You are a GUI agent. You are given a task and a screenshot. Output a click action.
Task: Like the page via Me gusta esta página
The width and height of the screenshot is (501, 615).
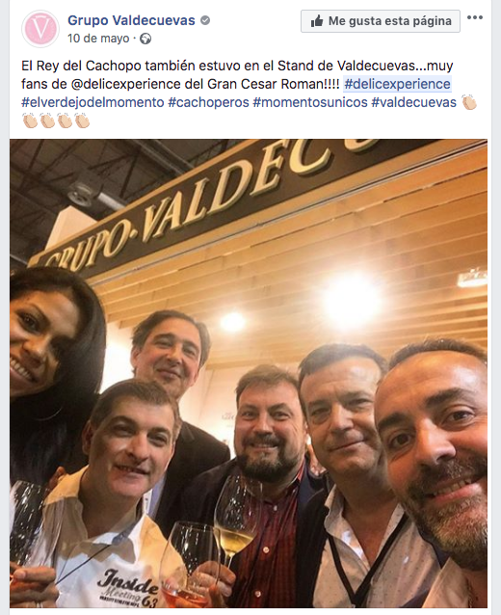tap(381, 21)
